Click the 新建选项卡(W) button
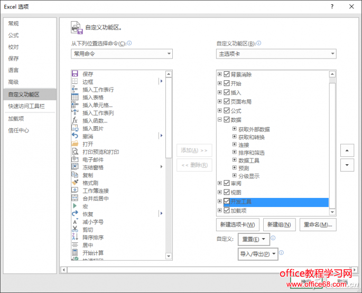Image resolution: width=362 pixels, height=293 pixels. 238,224
